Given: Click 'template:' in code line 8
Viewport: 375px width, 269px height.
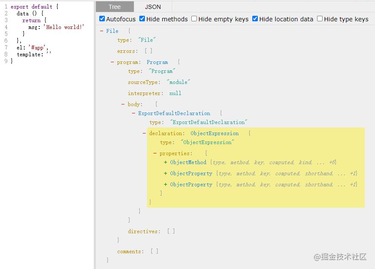Looking at the screenshot, I should click(x=30, y=54).
